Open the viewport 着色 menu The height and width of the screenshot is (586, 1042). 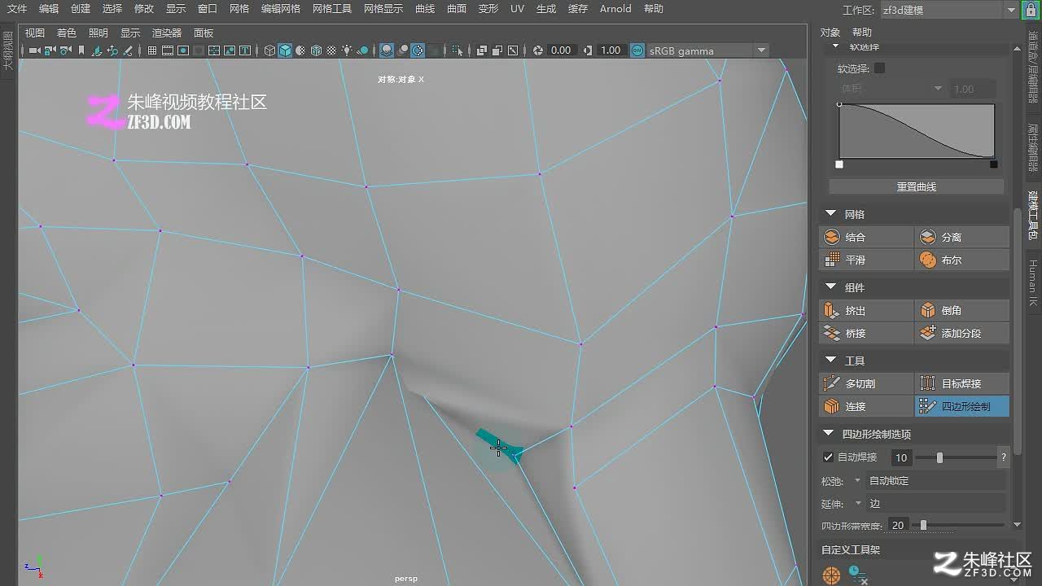[66, 33]
